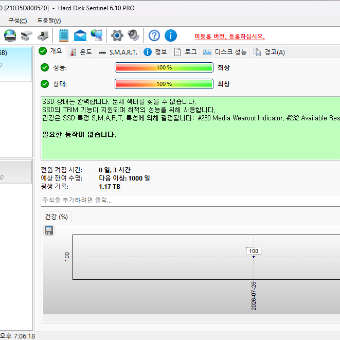Click the 0 일, 3 시간 power-on value

[115, 170]
